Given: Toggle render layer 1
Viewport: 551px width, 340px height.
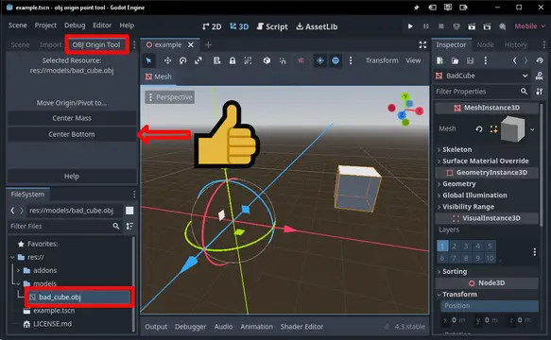Looking at the screenshot, I should click(x=442, y=246).
